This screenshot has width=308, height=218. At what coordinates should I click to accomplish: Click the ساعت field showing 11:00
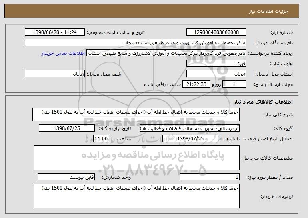(101, 139)
